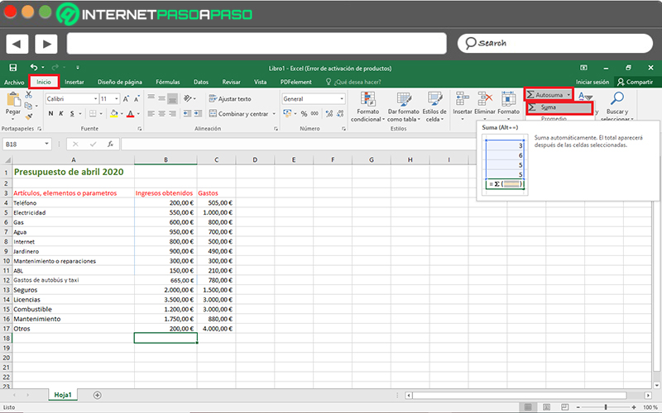
Task: Align cell text left
Action: coord(151,114)
